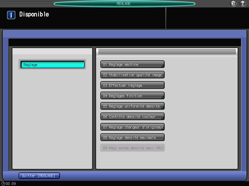This screenshot has height=186, width=249.
Task: Open 01 Réglage machine
Action: click(x=132, y=64)
